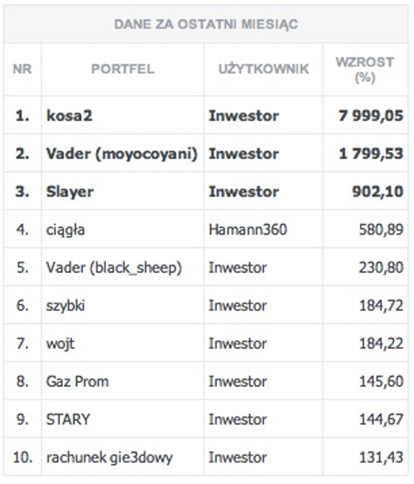Select the wojt portfolio
Image resolution: width=414 pixels, height=484 pixels.
pos(60,344)
